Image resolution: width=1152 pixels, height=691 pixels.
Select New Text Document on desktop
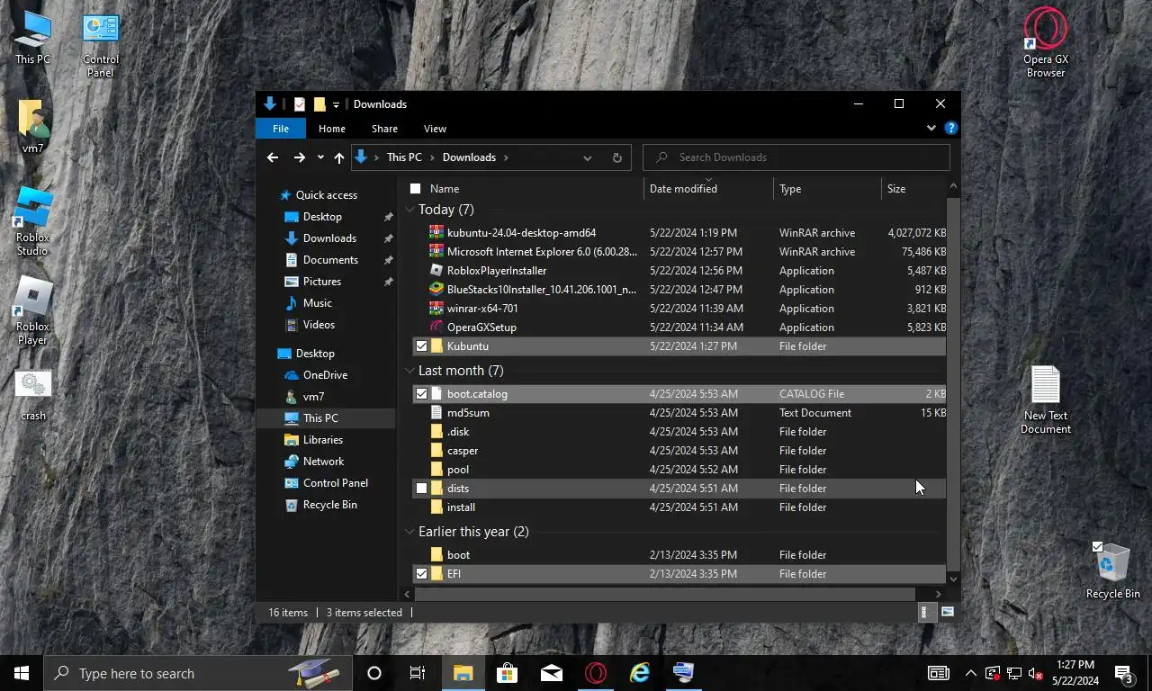(1046, 401)
